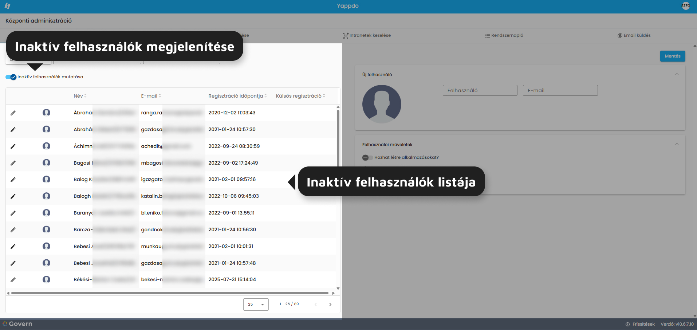Sort the table by Név column

coord(80,96)
